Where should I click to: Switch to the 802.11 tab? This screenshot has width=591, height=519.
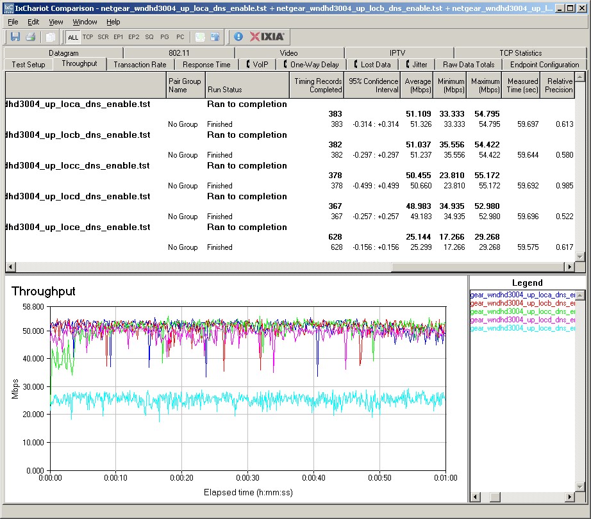click(179, 53)
